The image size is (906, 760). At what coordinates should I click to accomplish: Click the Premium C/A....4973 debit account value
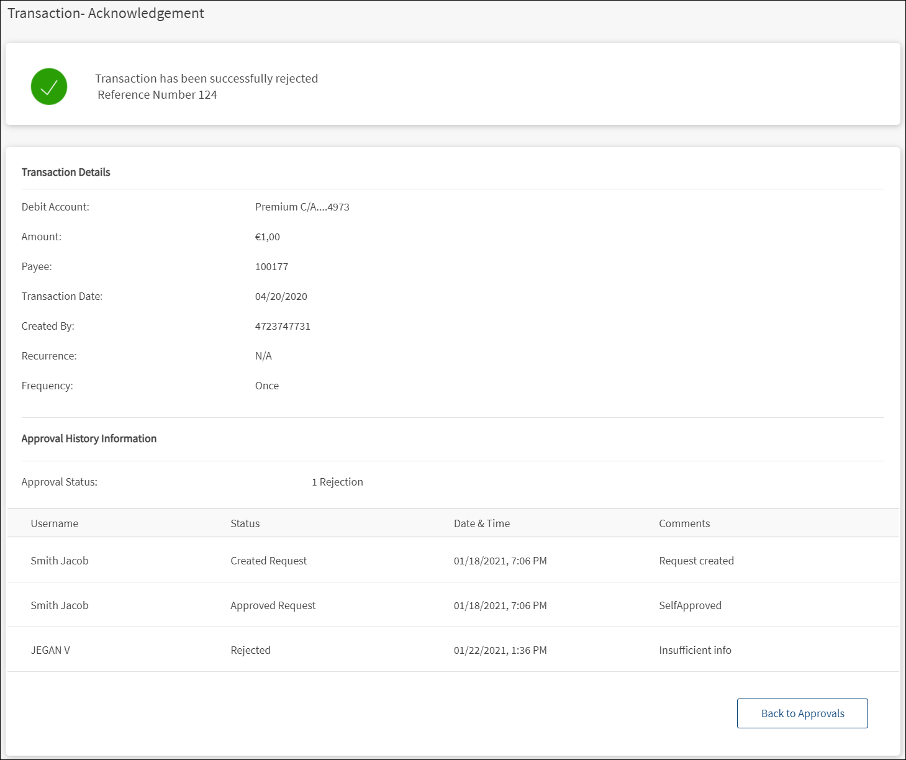302,207
